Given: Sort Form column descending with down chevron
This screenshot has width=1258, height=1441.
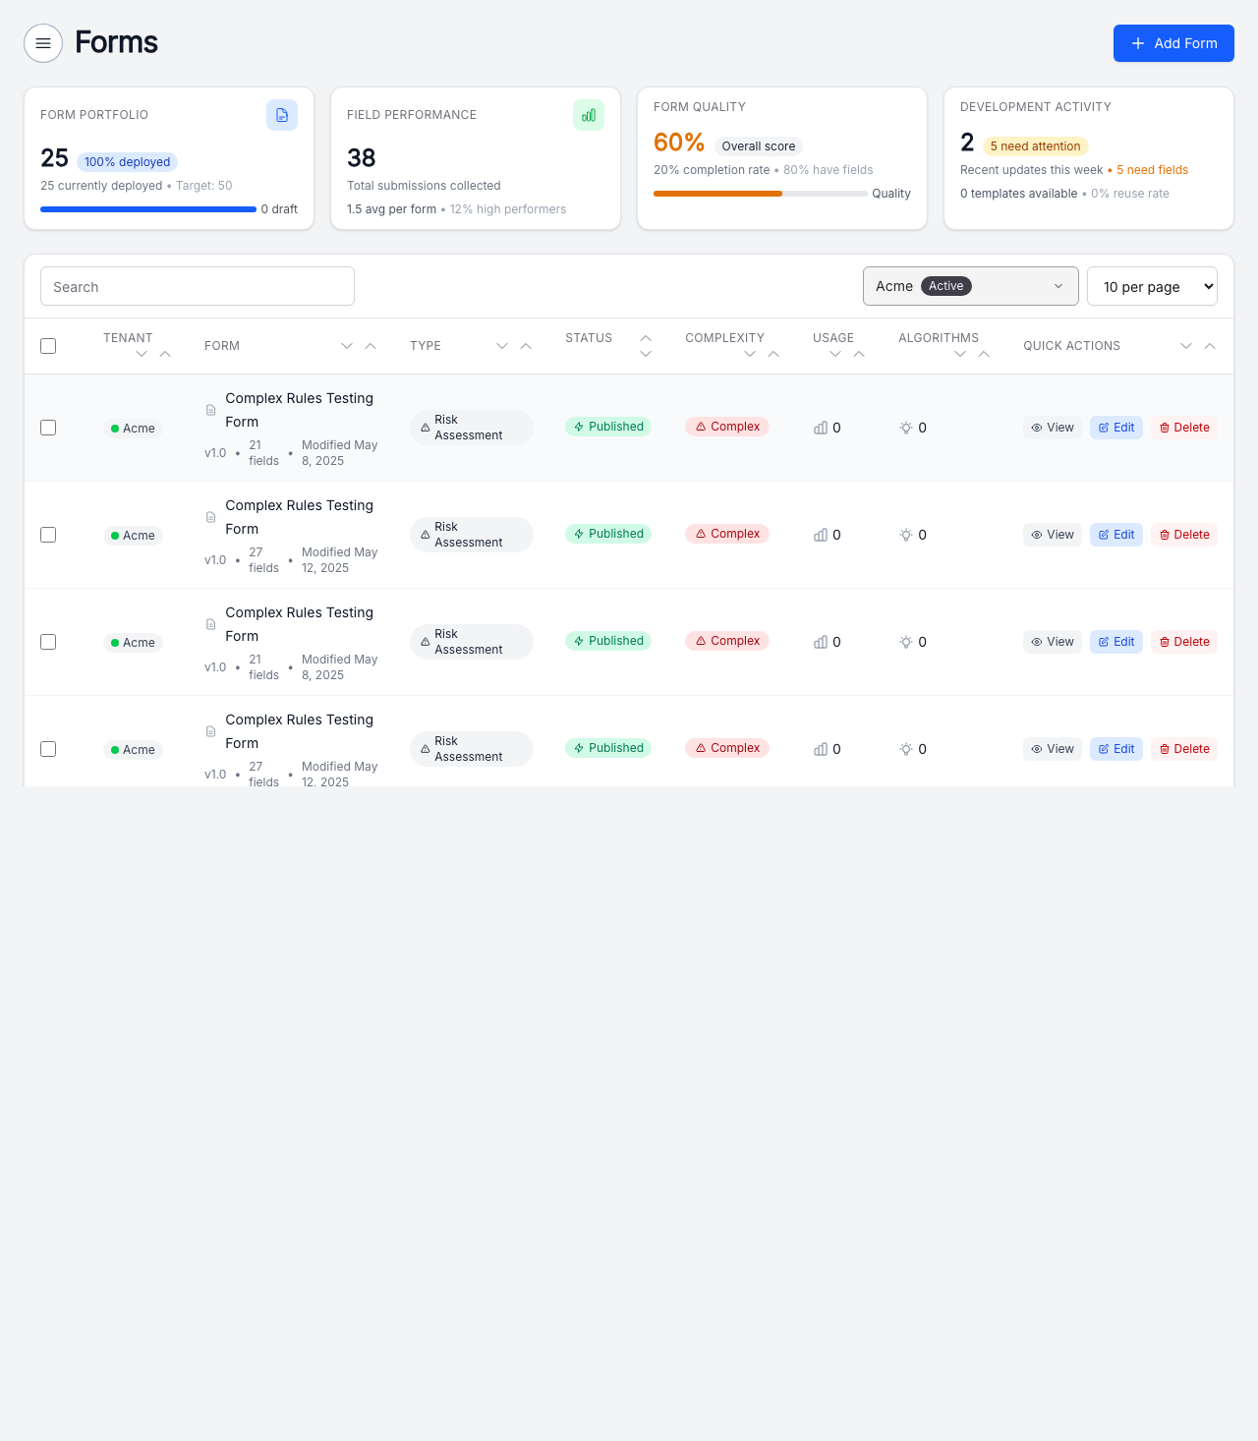Looking at the screenshot, I should pyautogui.click(x=347, y=346).
